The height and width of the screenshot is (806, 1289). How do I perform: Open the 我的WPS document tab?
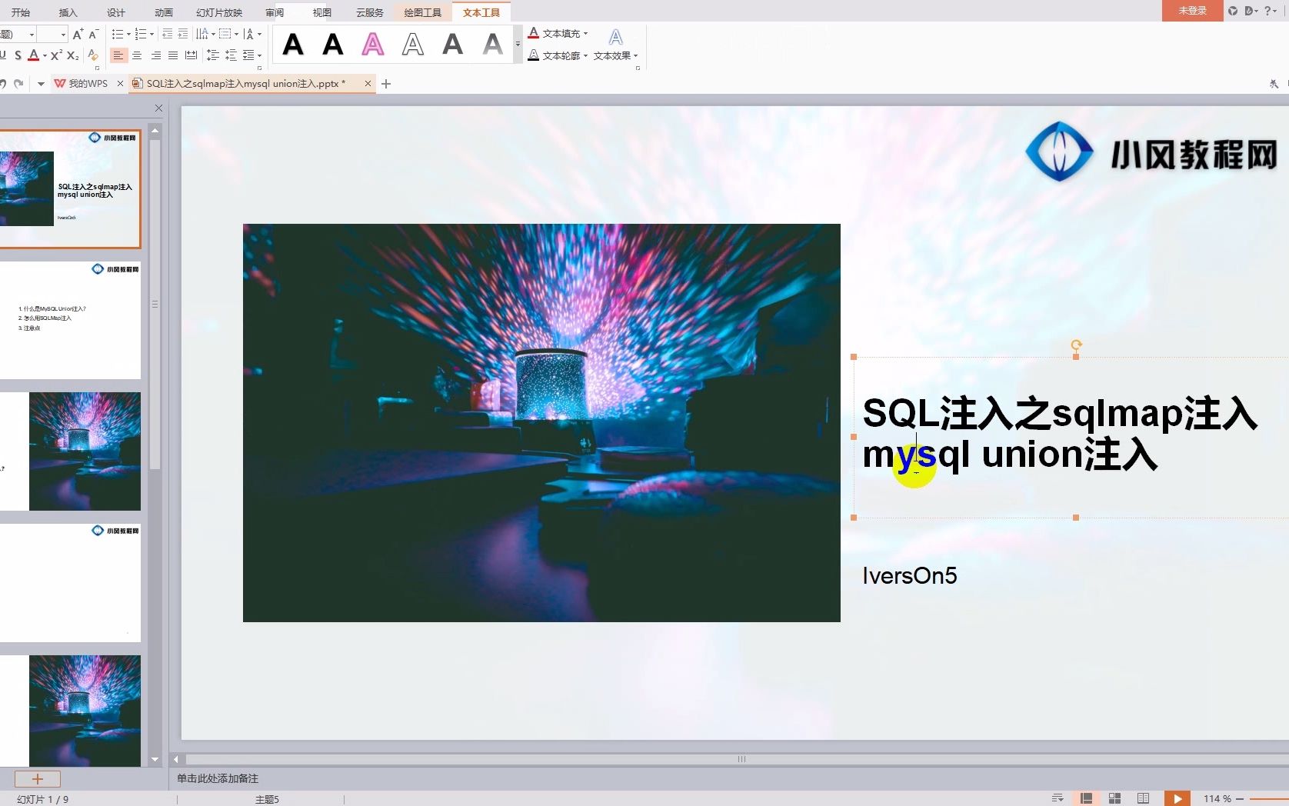click(87, 83)
